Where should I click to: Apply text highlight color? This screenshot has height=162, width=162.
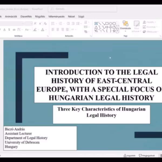click(35, 30)
